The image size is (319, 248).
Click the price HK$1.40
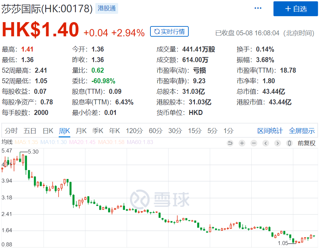click(x=40, y=29)
